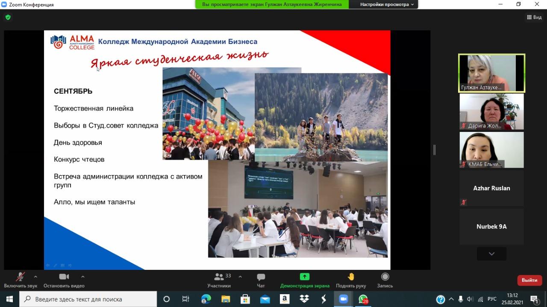
Task: Click the red Выйти button
Action: 529,280
